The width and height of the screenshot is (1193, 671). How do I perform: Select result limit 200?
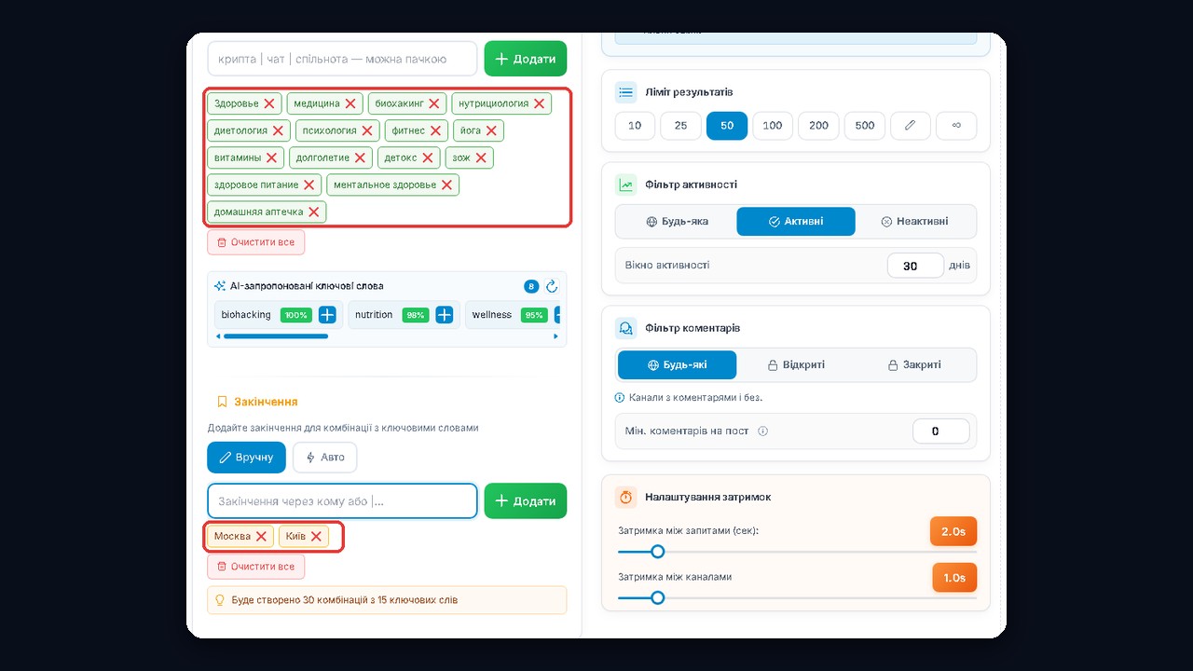pyautogui.click(x=818, y=125)
